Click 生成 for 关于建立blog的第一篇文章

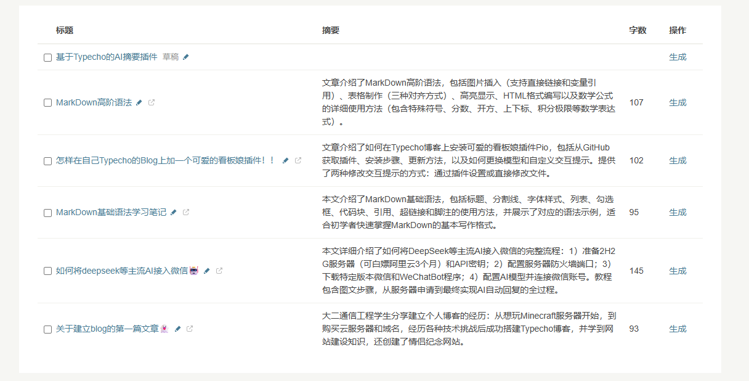[678, 329]
